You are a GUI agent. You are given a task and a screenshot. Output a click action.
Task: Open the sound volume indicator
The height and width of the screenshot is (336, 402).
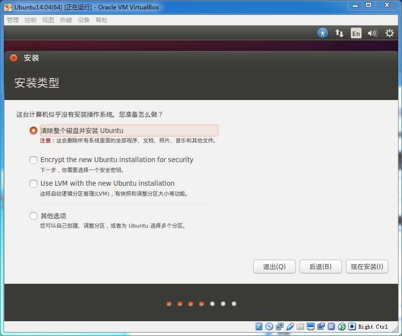click(x=372, y=34)
